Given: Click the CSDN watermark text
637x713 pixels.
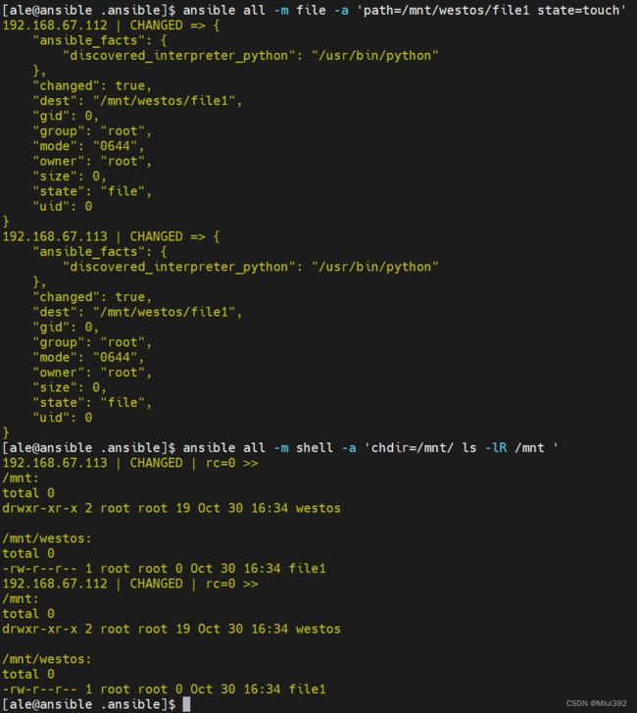Looking at the screenshot, I should (596, 703).
